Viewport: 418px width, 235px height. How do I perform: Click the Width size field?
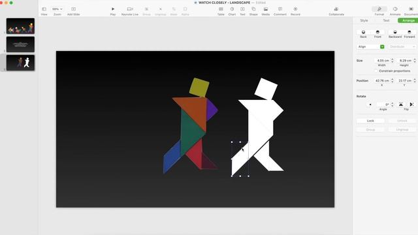[x=381, y=61]
